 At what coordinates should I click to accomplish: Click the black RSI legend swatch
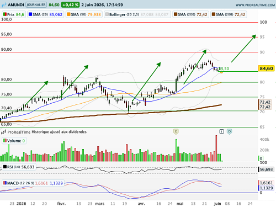tap(5, 167)
